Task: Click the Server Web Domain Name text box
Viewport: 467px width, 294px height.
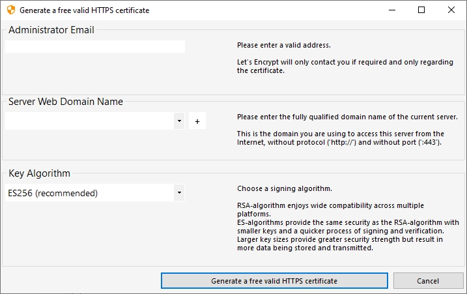Action: (89, 121)
